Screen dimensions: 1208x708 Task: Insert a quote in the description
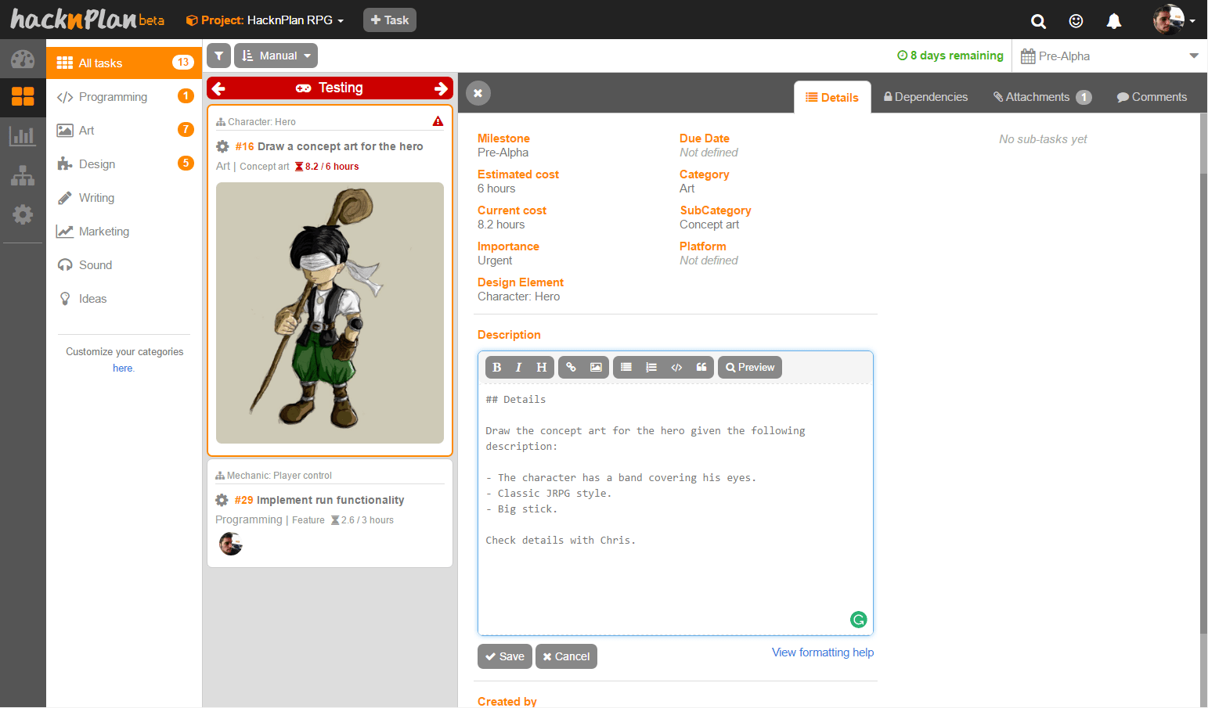701,367
